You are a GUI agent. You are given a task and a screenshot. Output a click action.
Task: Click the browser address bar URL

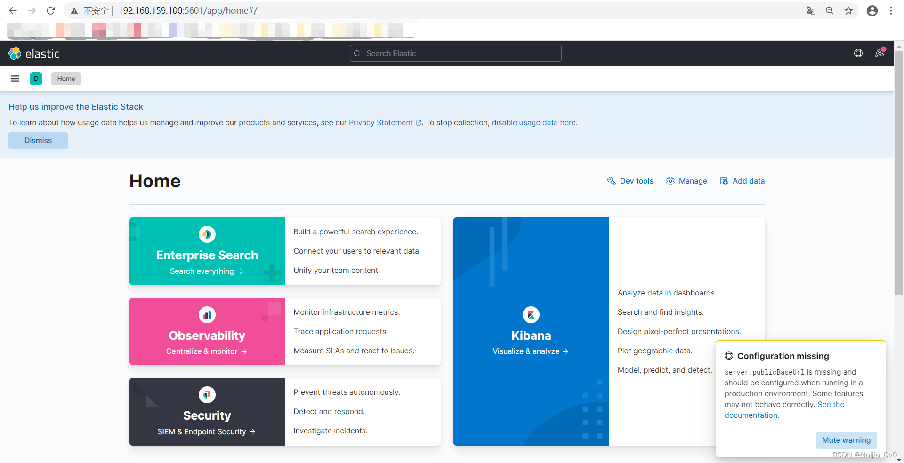coord(187,10)
